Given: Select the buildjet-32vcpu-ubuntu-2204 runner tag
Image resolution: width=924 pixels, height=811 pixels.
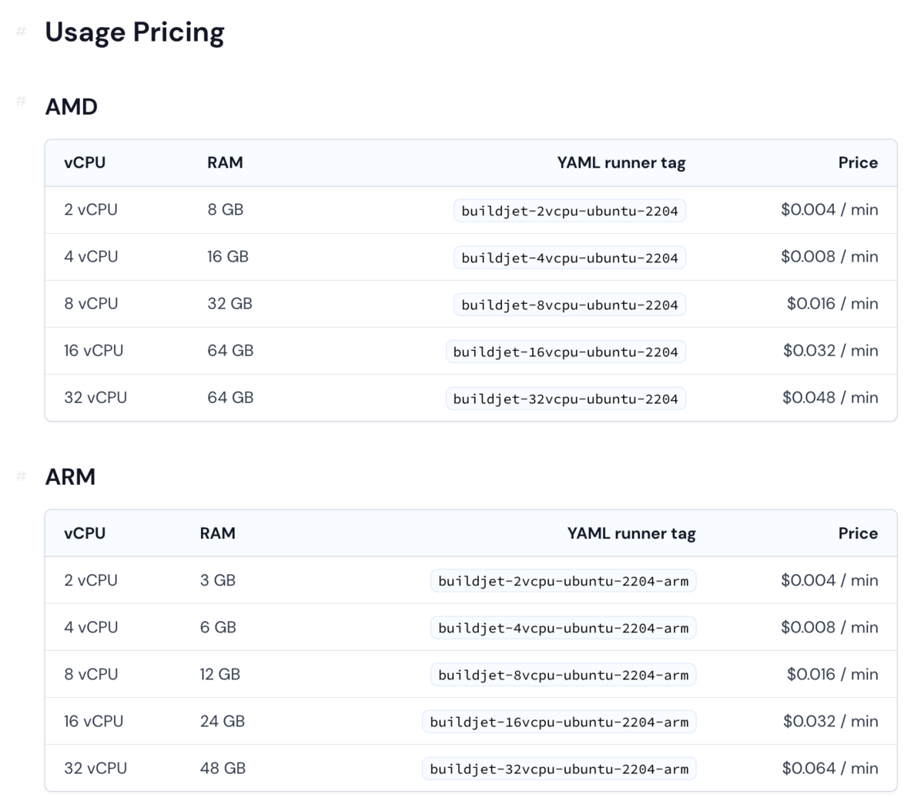Looking at the screenshot, I should pyautogui.click(x=565, y=399).
